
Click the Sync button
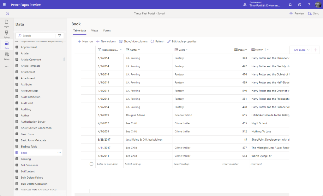point(314,14)
